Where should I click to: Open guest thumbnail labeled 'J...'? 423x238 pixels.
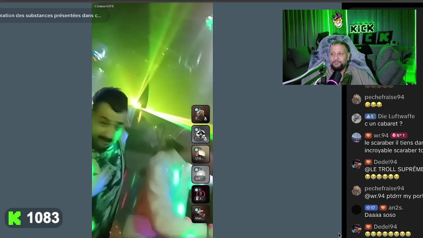(201, 194)
